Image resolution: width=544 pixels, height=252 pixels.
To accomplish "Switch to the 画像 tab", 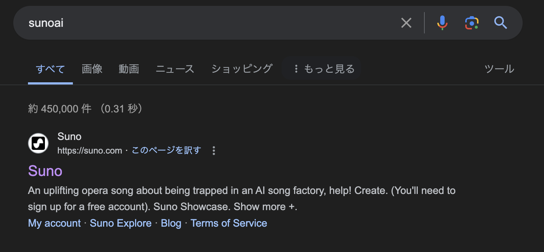I will point(92,69).
